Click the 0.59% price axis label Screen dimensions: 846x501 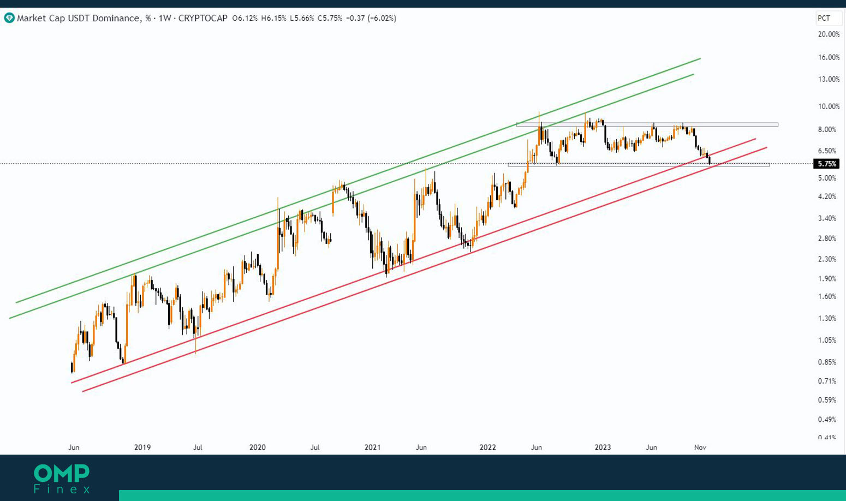[827, 401]
